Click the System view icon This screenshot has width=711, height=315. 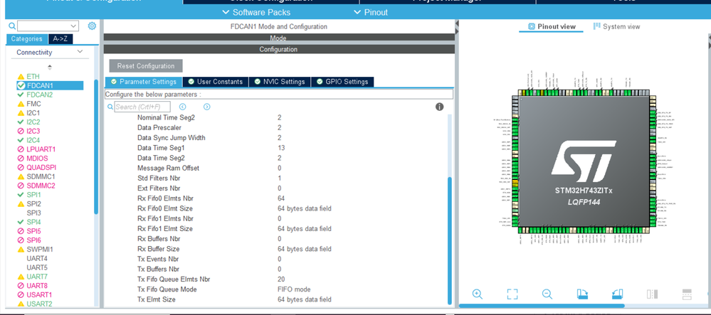(x=597, y=26)
